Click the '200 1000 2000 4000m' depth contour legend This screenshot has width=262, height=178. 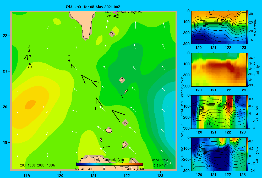coord(38,165)
